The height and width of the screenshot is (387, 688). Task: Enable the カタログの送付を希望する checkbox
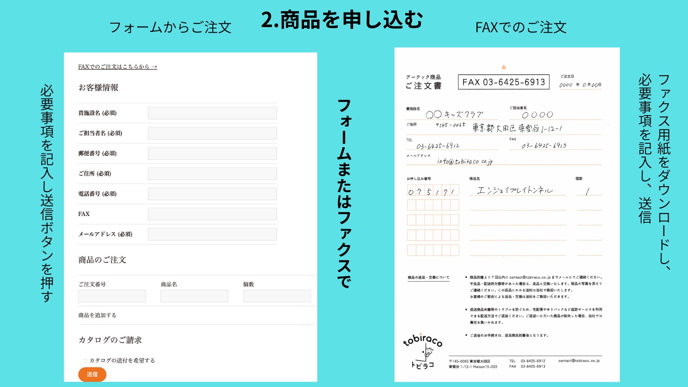pyautogui.click(x=85, y=361)
